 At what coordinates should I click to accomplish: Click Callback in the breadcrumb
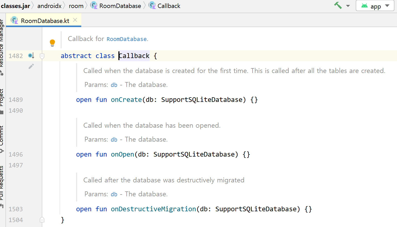169,6
